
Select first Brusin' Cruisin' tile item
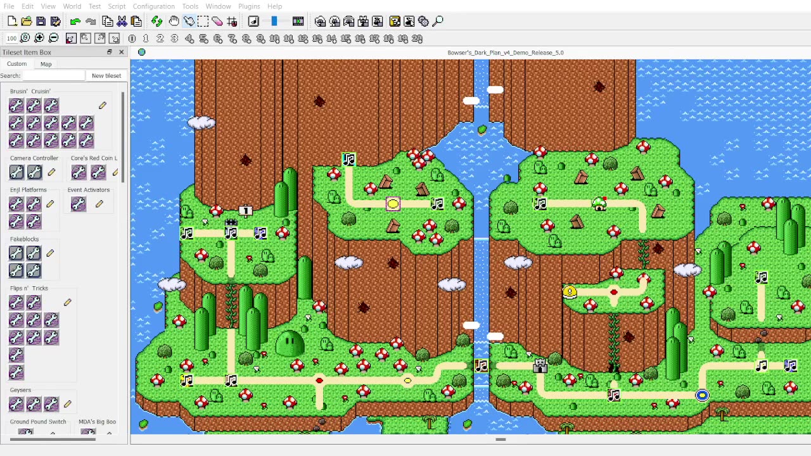tap(16, 105)
